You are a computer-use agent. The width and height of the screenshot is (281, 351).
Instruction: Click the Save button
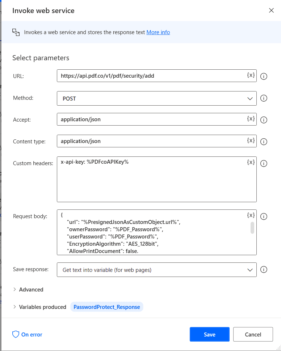(x=209, y=334)
